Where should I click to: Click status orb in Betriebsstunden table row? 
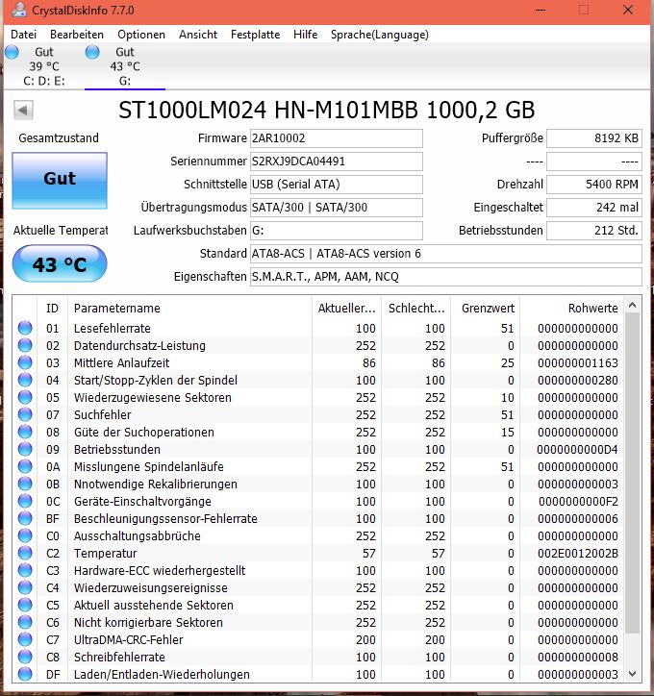25,449
